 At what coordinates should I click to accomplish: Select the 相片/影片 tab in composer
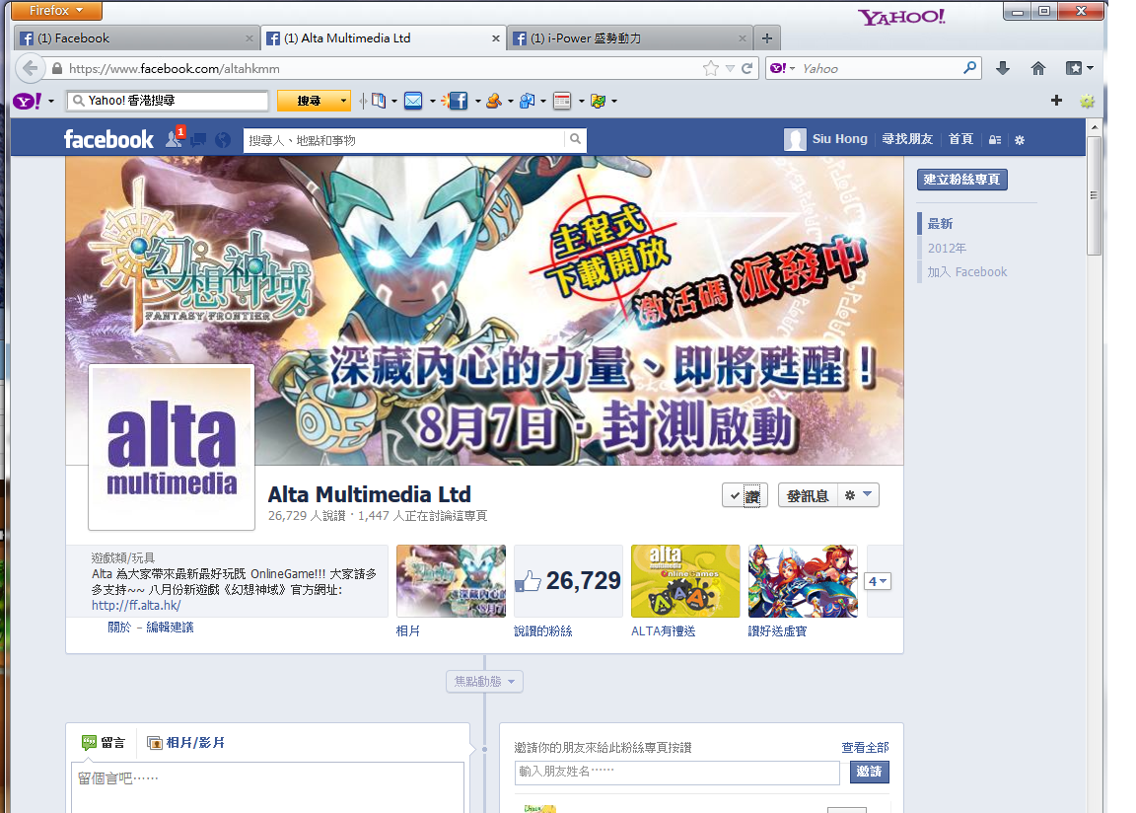tap(185, 743)
